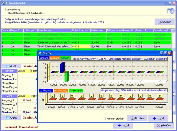Sort by the Verkauf netto column header
Screen dimensions: 177x131
98,30
